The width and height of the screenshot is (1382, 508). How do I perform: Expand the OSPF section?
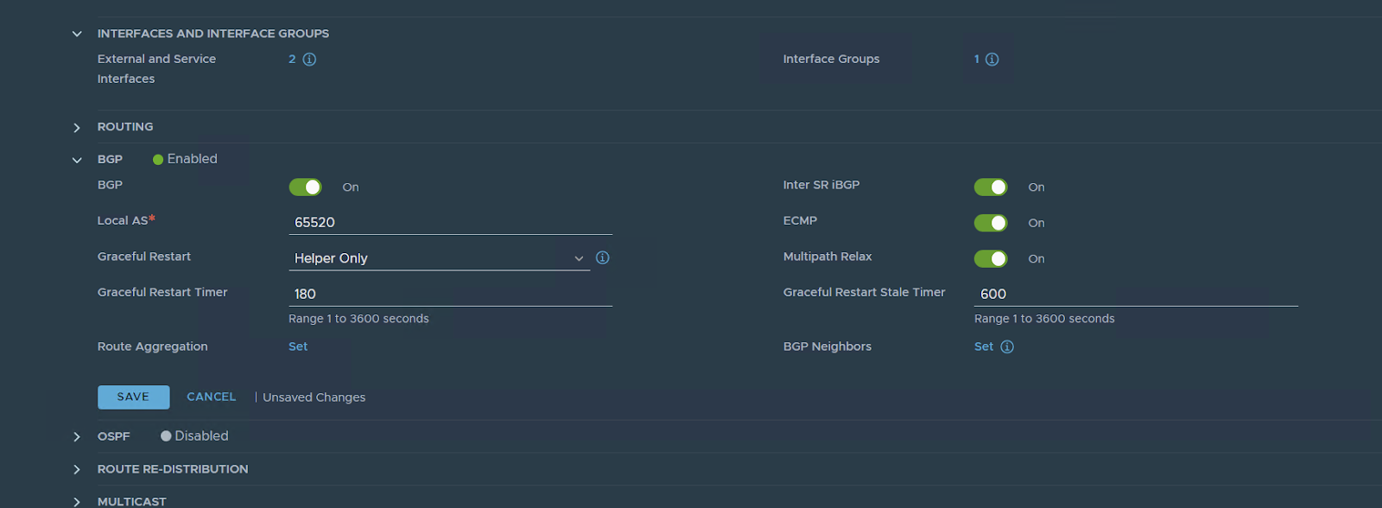pos(77,437)
